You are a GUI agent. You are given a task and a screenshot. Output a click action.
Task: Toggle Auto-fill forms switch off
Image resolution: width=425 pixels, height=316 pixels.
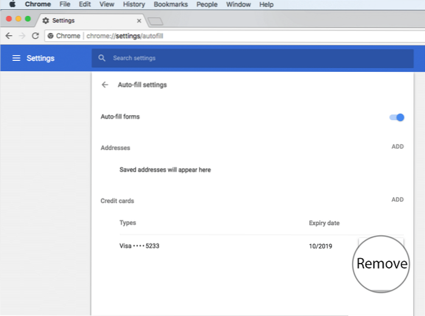pos(397,117)
